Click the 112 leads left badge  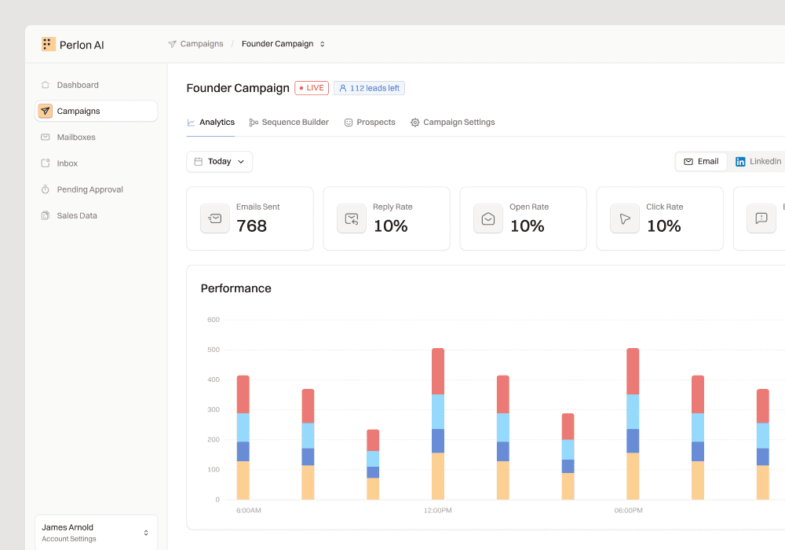coord(369,88)
